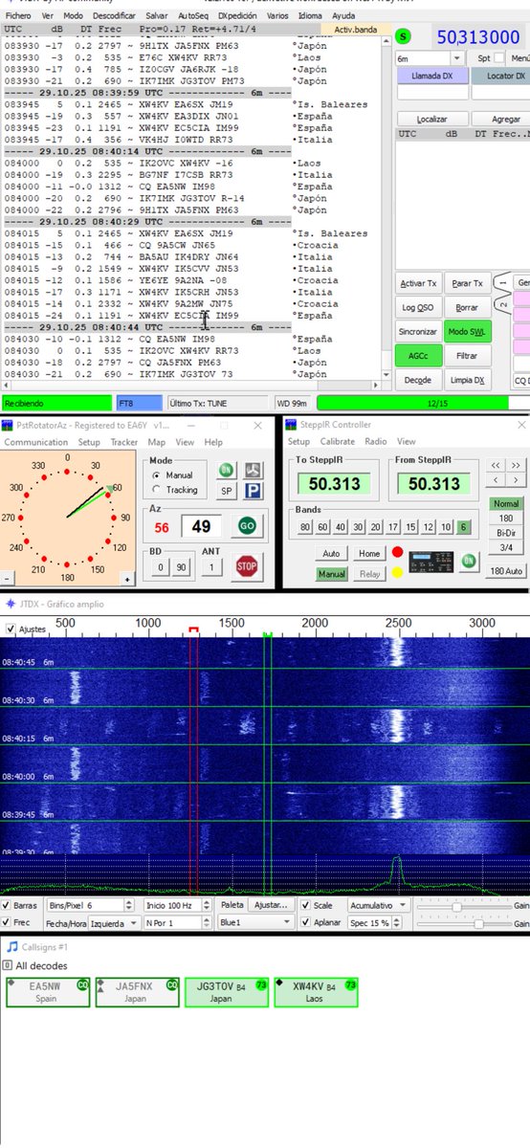Open the Tracker menu in PstRotatorAz
The image size is (530, 1148).
tap(124, 443)
